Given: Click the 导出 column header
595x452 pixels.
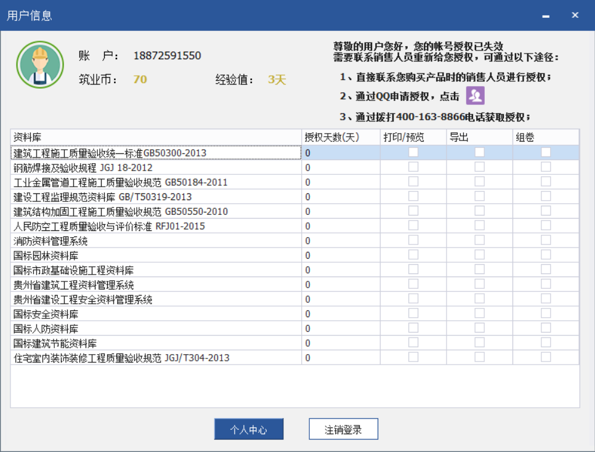Looking at the screenshot, I should [x=479, y=137].
